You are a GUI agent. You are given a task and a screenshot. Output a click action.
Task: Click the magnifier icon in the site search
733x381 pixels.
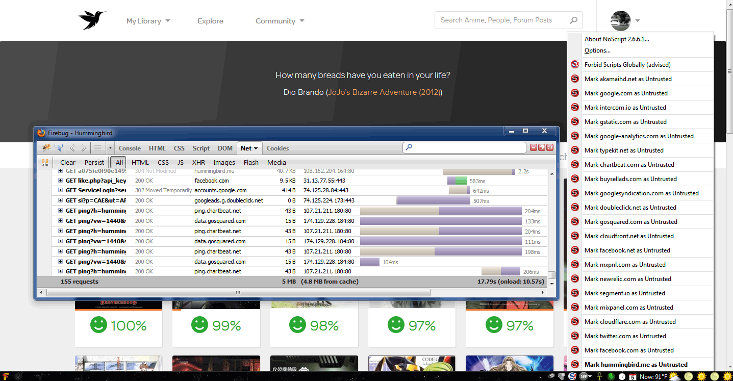pos(574,20)
